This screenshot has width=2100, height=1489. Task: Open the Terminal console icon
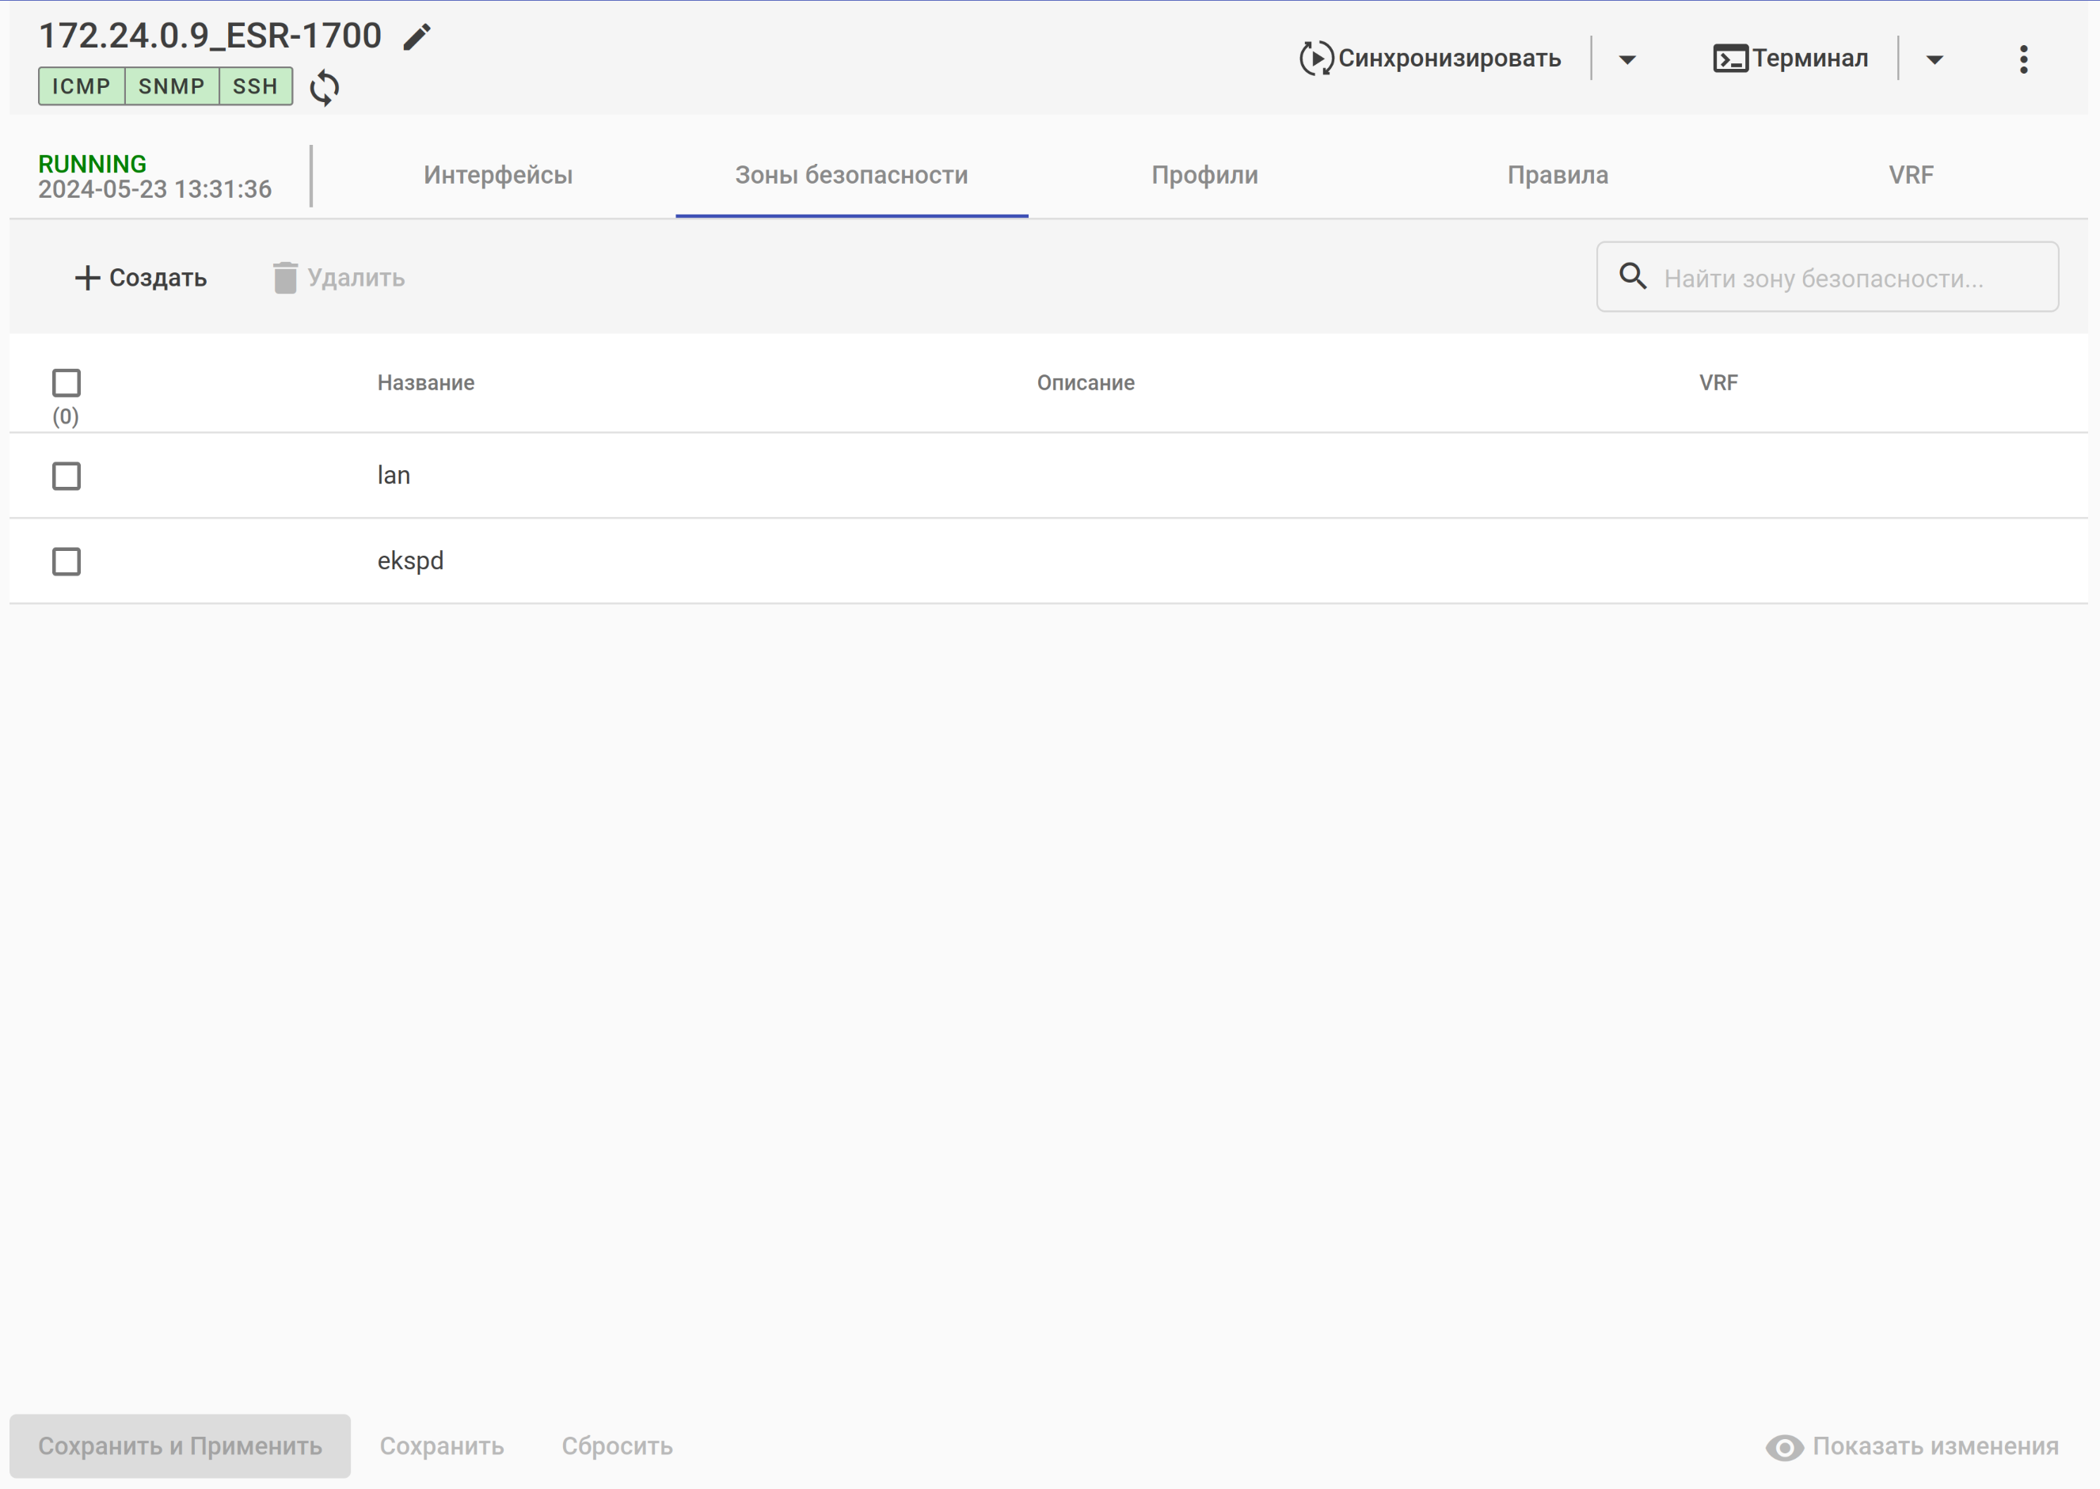pyautogui.click(x=1729, y=59)
